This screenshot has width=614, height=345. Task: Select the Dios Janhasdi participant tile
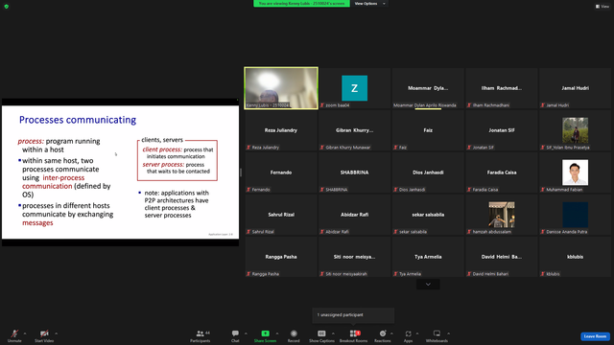428,172
